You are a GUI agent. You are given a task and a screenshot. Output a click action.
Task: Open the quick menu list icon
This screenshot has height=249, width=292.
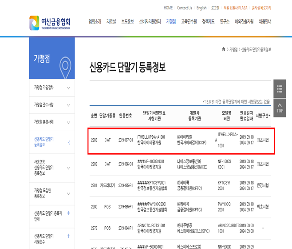click(x=280, y=89)
